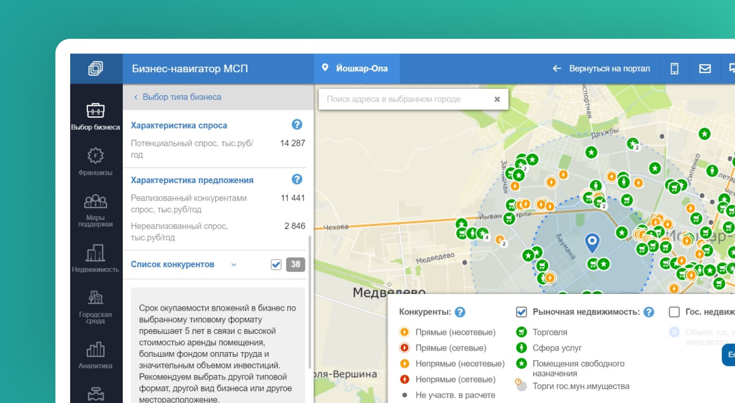
Task: Click Помещения свободного назначения star icon
Action: 521,363
